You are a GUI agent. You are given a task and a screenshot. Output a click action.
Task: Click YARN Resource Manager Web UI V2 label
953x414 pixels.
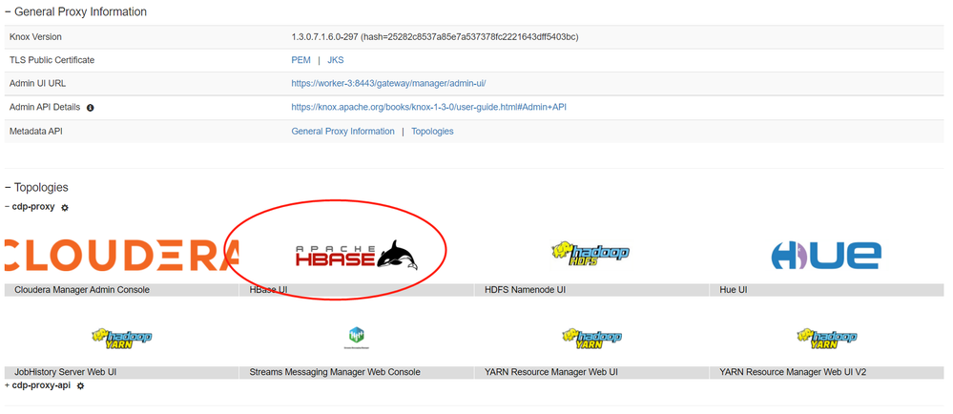pyautogui.click(x=793, y=372)
